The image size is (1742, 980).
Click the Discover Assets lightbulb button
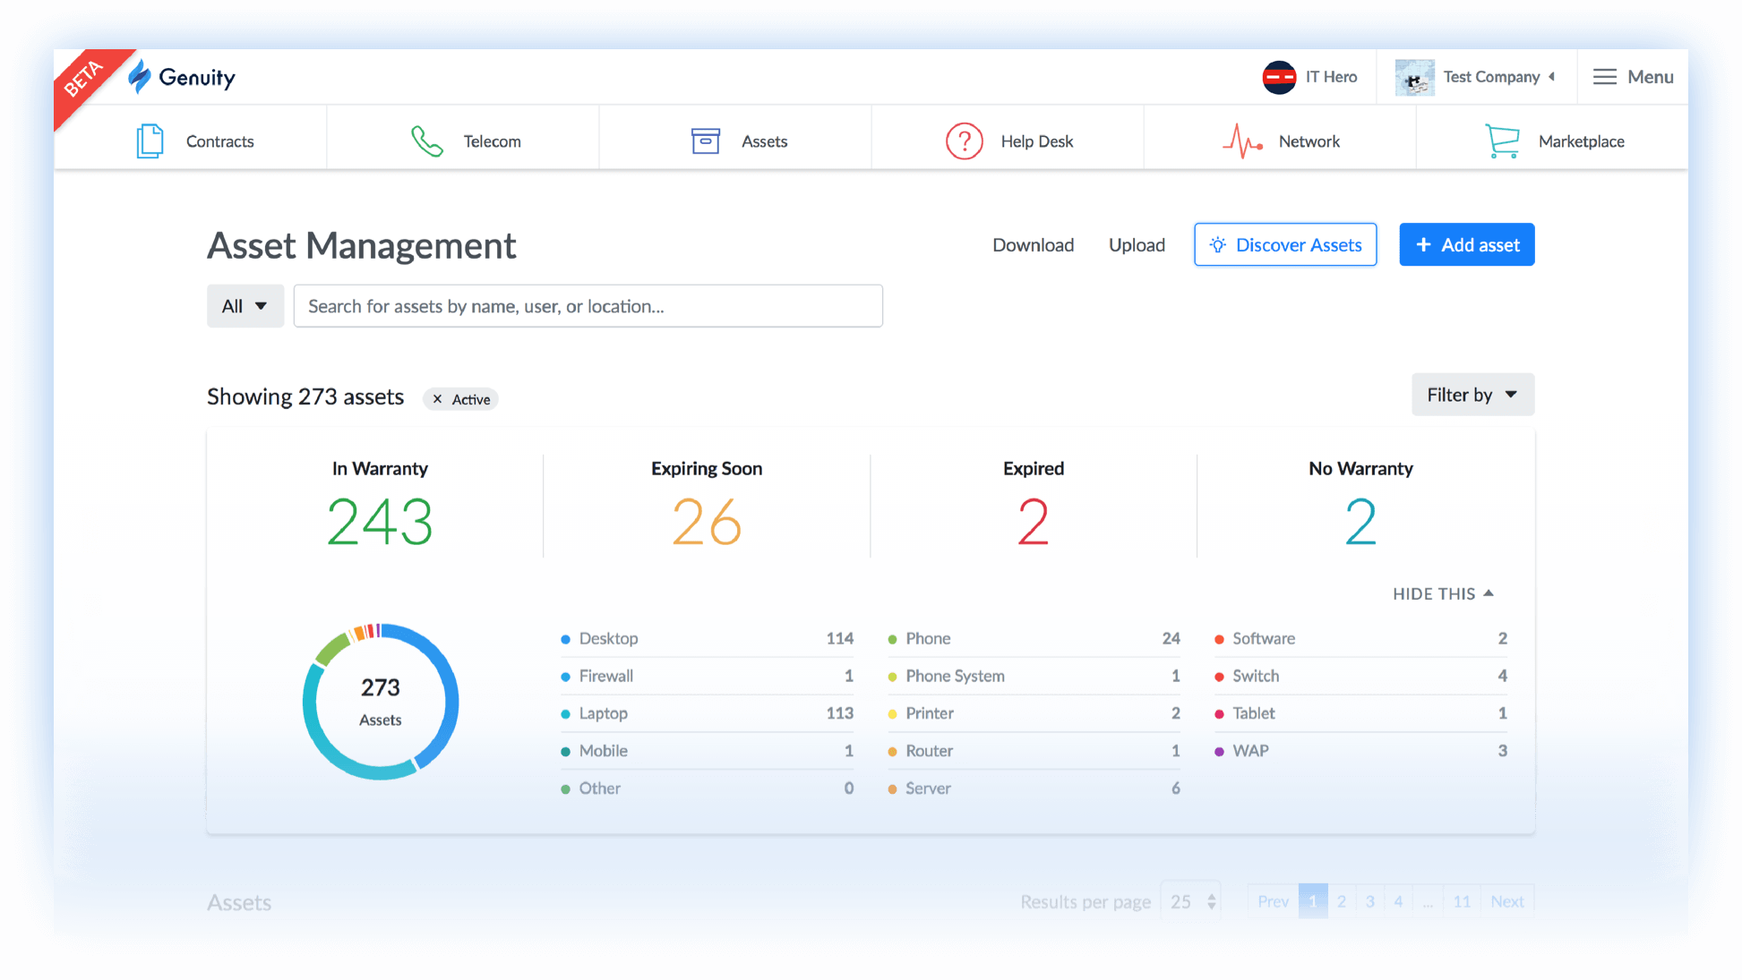(1285, 244)
